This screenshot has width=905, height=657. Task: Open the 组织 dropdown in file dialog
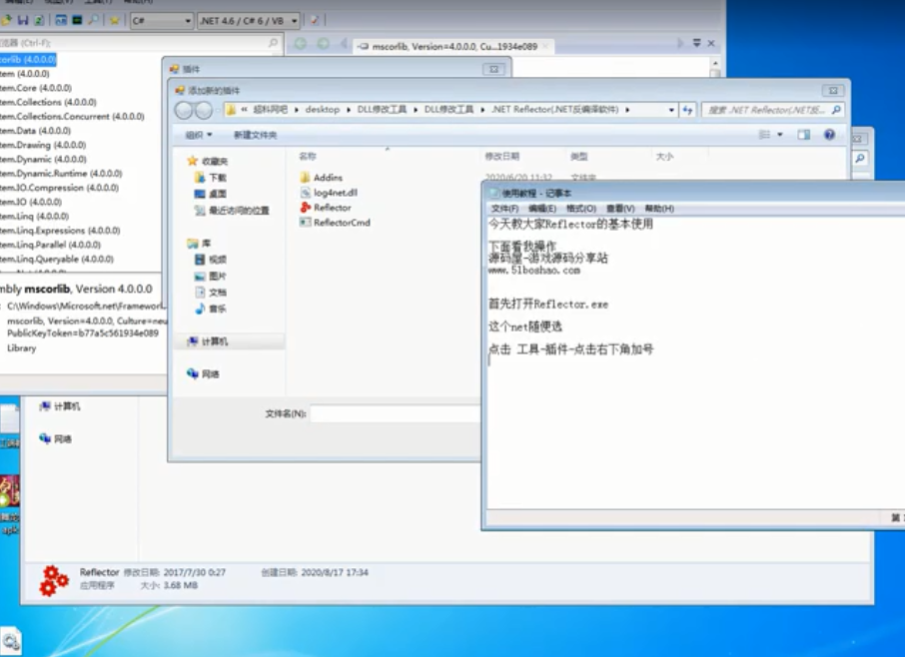click(x=199, y=135)
